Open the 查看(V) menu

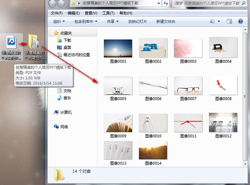click(91, 13)
